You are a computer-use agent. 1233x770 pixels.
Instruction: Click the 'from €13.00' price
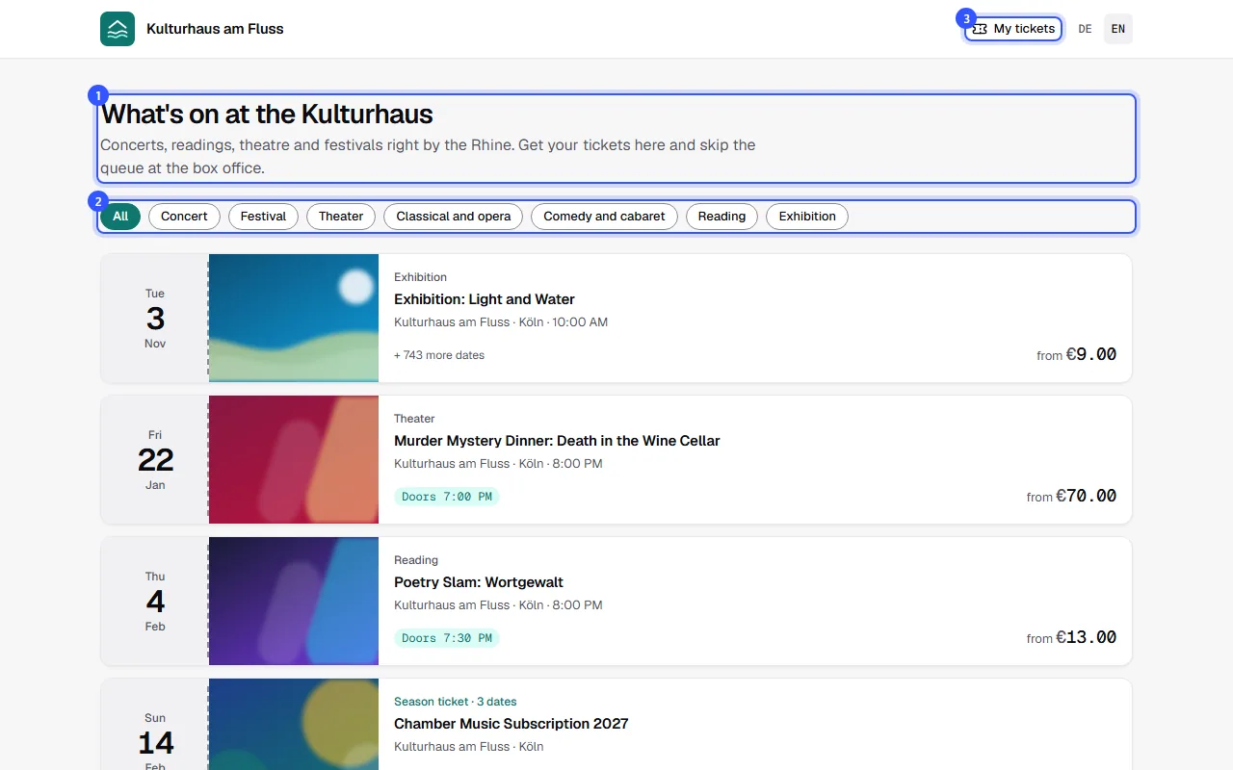click(1071, 637)
